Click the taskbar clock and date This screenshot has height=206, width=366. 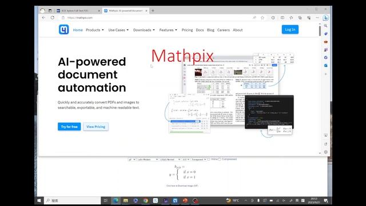[x=314, y=200]
